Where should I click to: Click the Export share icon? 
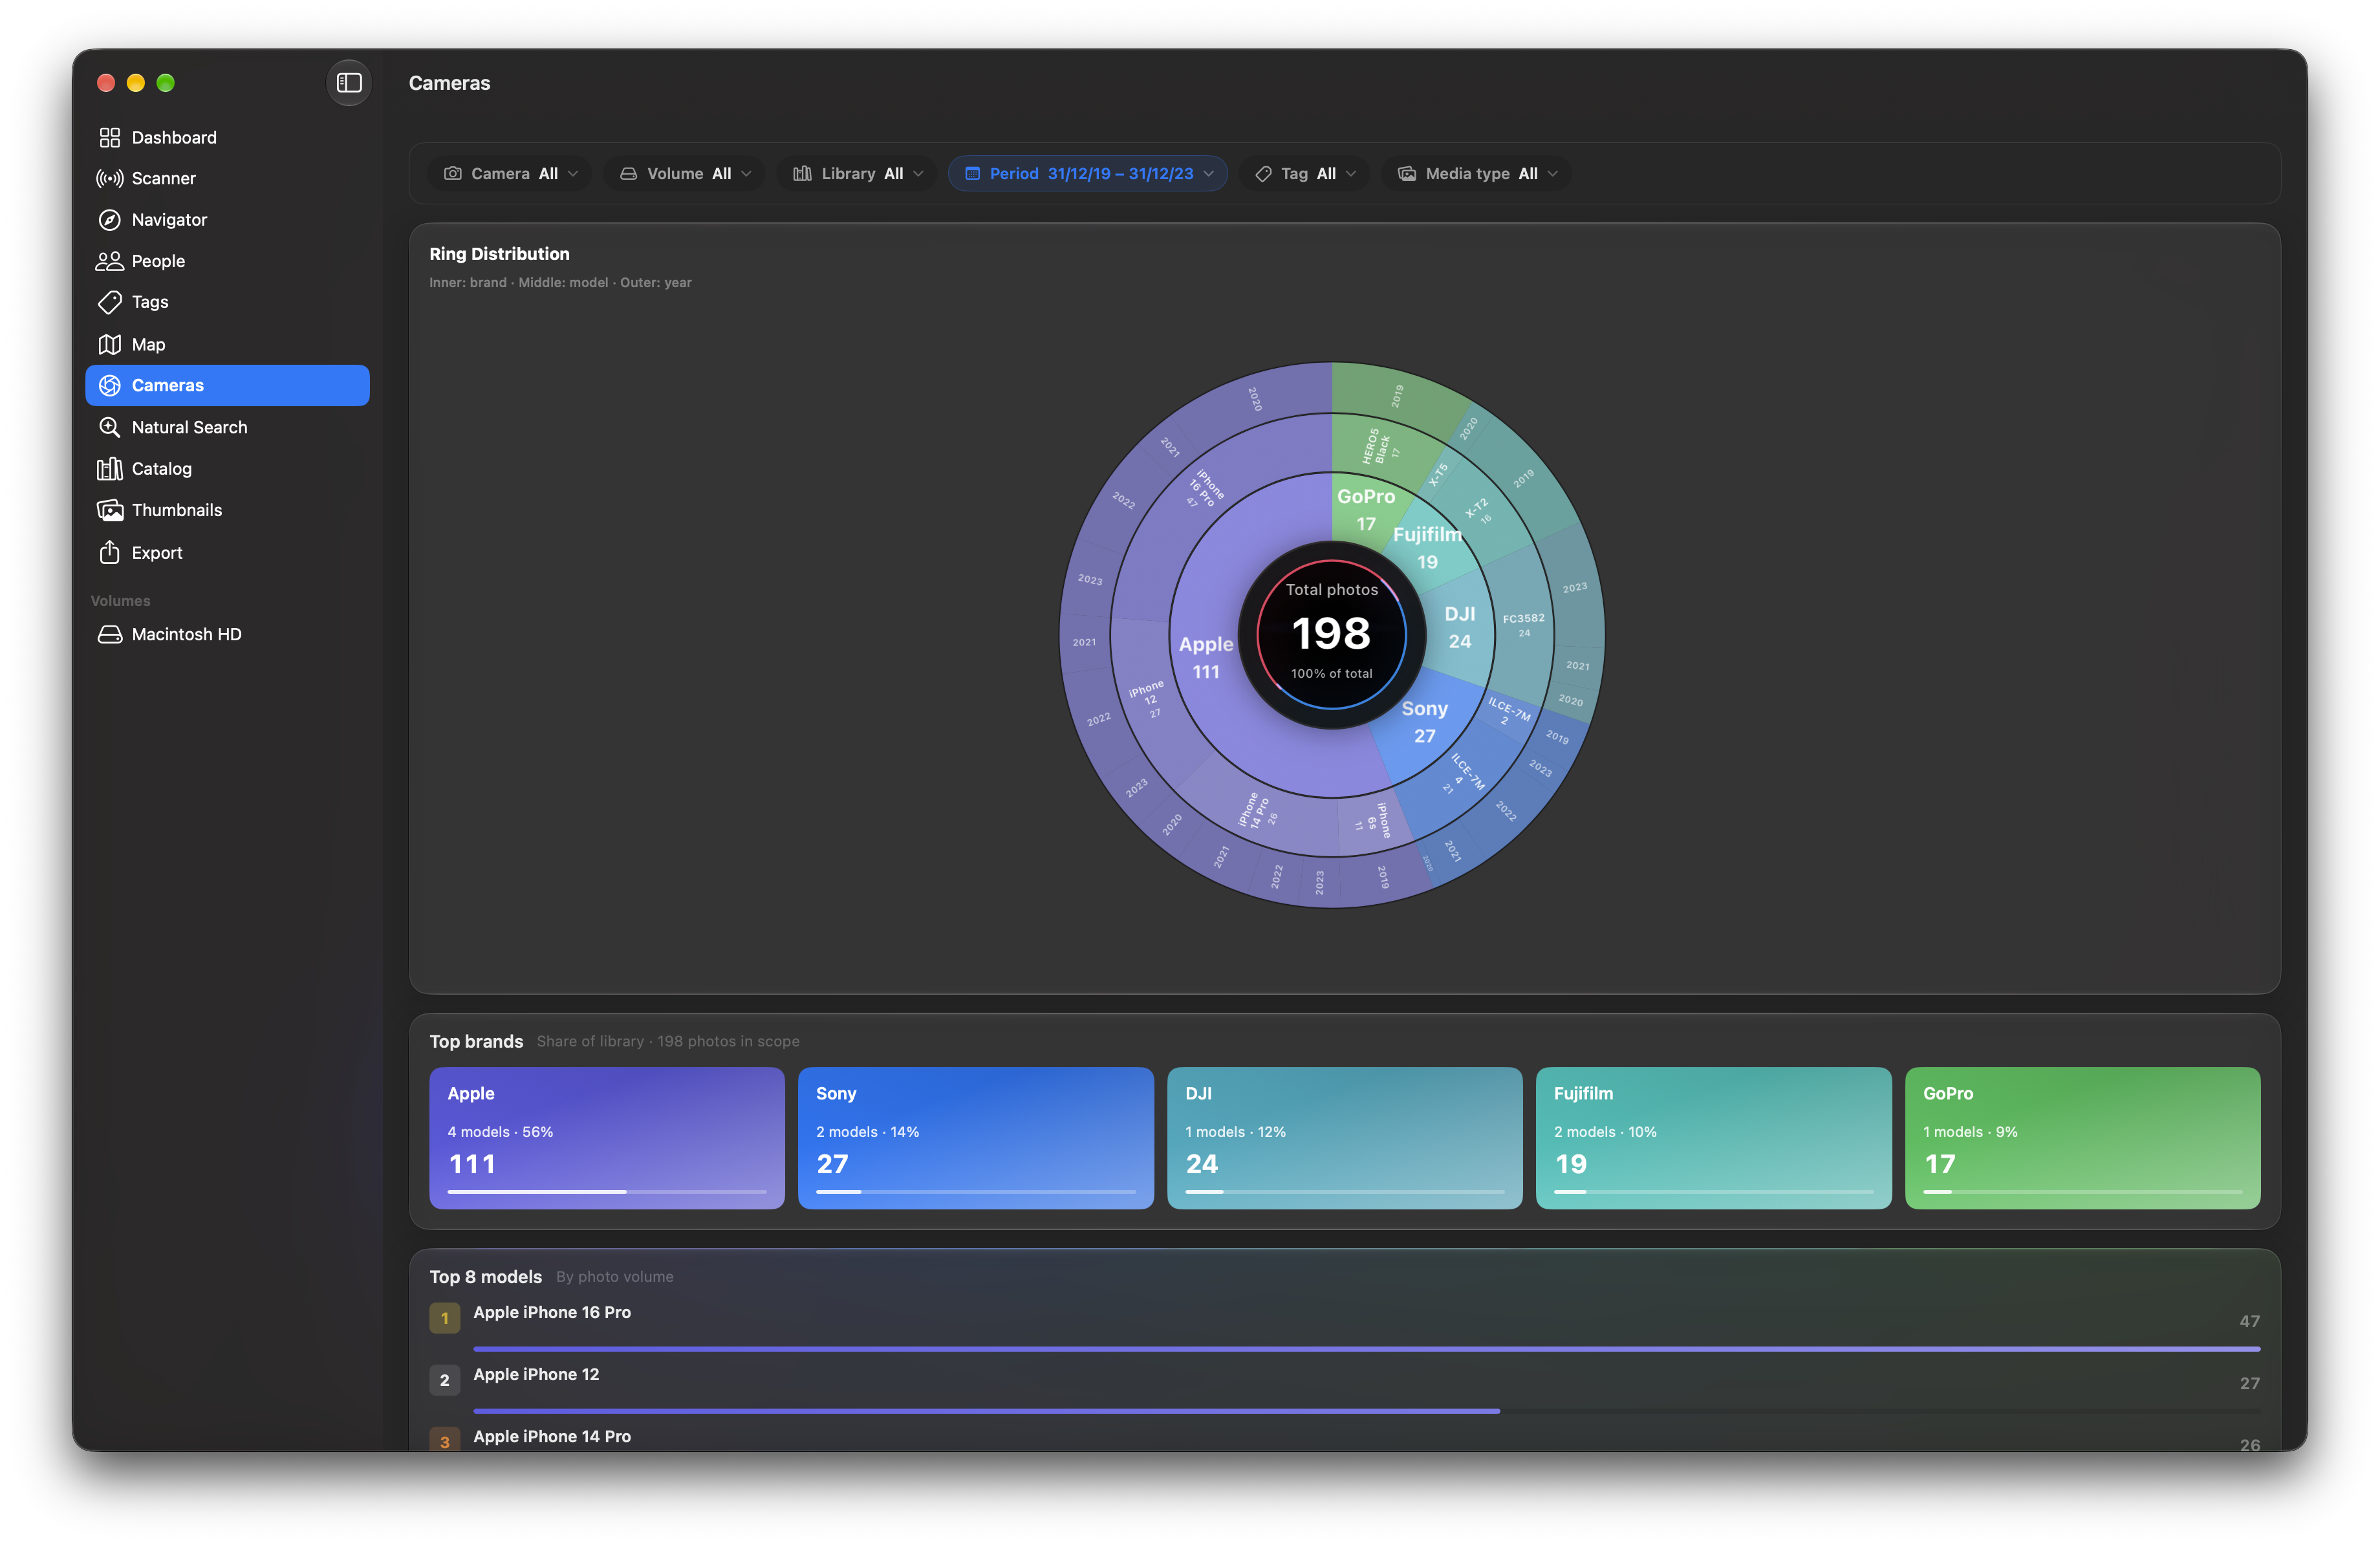tap(110, 552)
